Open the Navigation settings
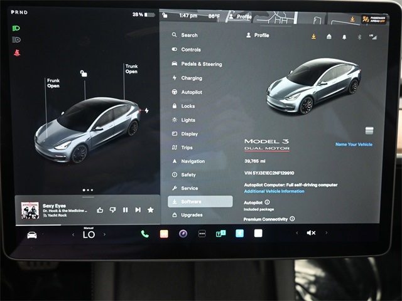Viewport: 402px width, 301px height. point(188,161)
